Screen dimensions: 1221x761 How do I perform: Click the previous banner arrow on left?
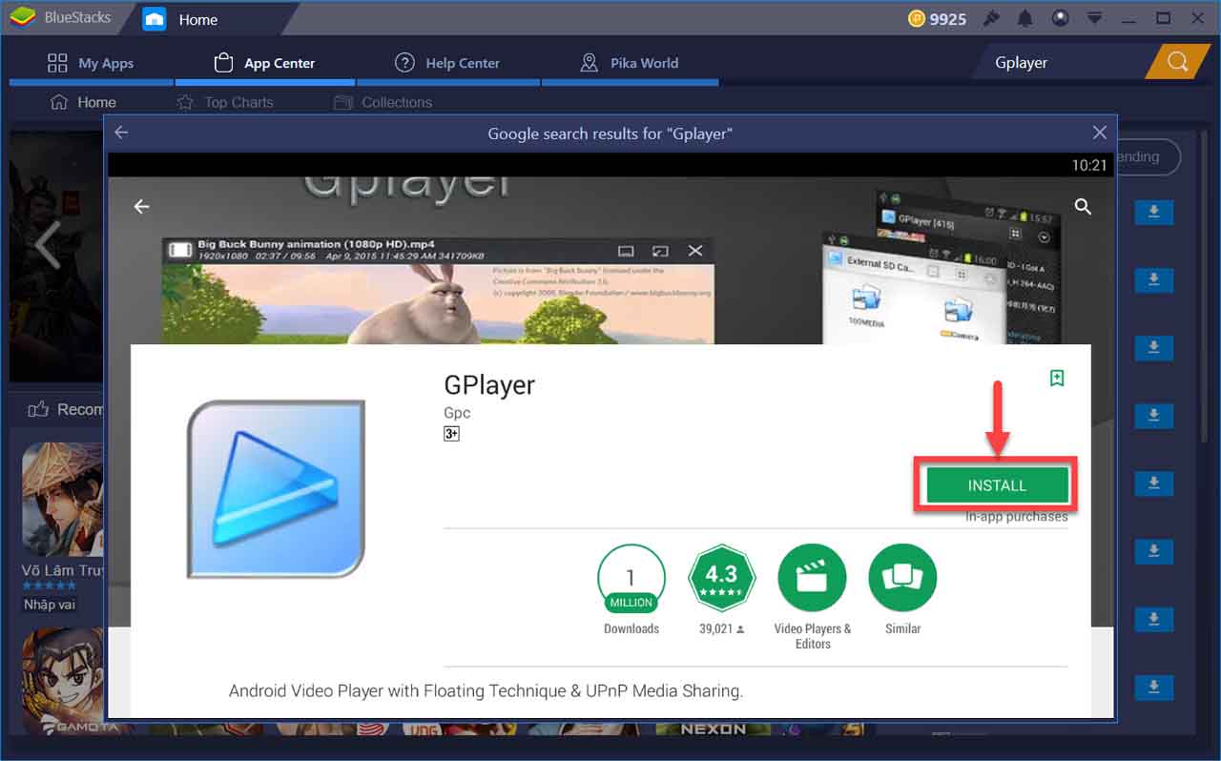click(47, 247)
